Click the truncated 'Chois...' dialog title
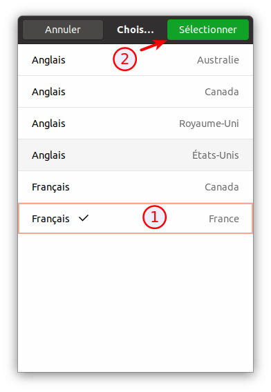The height and width of the screenshot is (392, 271). click(x=135, y=30)
